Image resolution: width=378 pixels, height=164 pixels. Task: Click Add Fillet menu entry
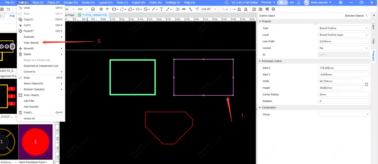[29, 101]
